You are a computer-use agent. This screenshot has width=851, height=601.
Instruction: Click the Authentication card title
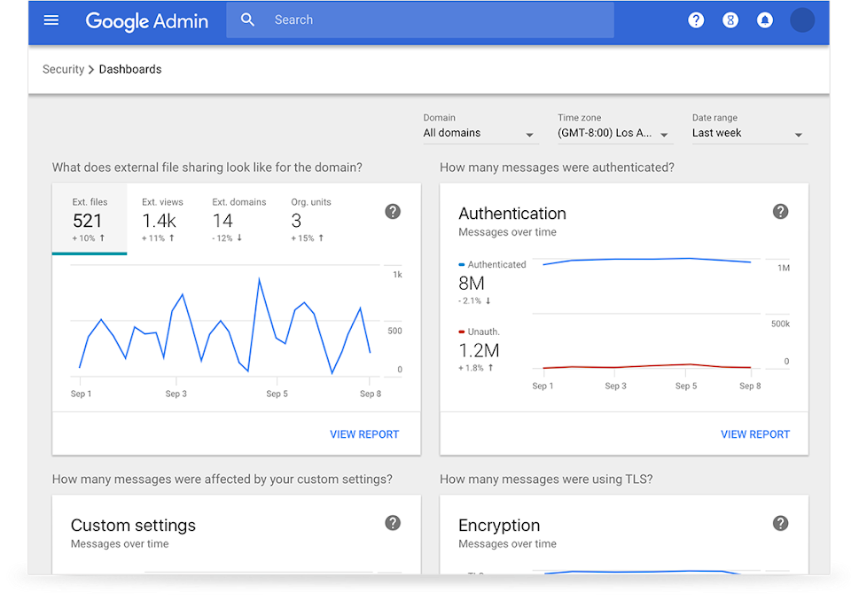coord(512,214)
